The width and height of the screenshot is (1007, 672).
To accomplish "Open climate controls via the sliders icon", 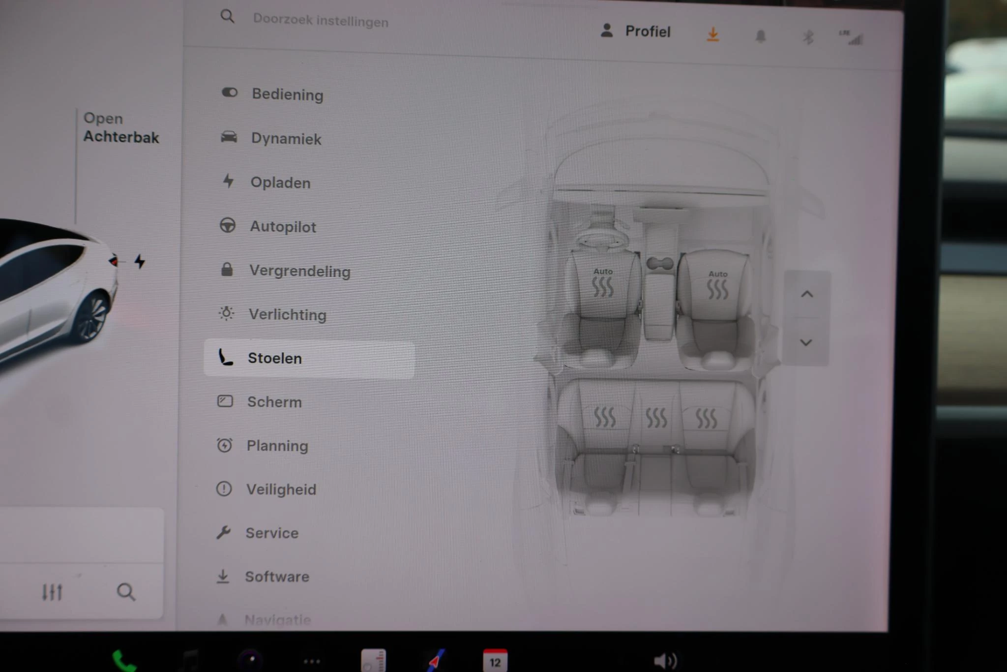I will pyautogui.click(x=53, y=592).
